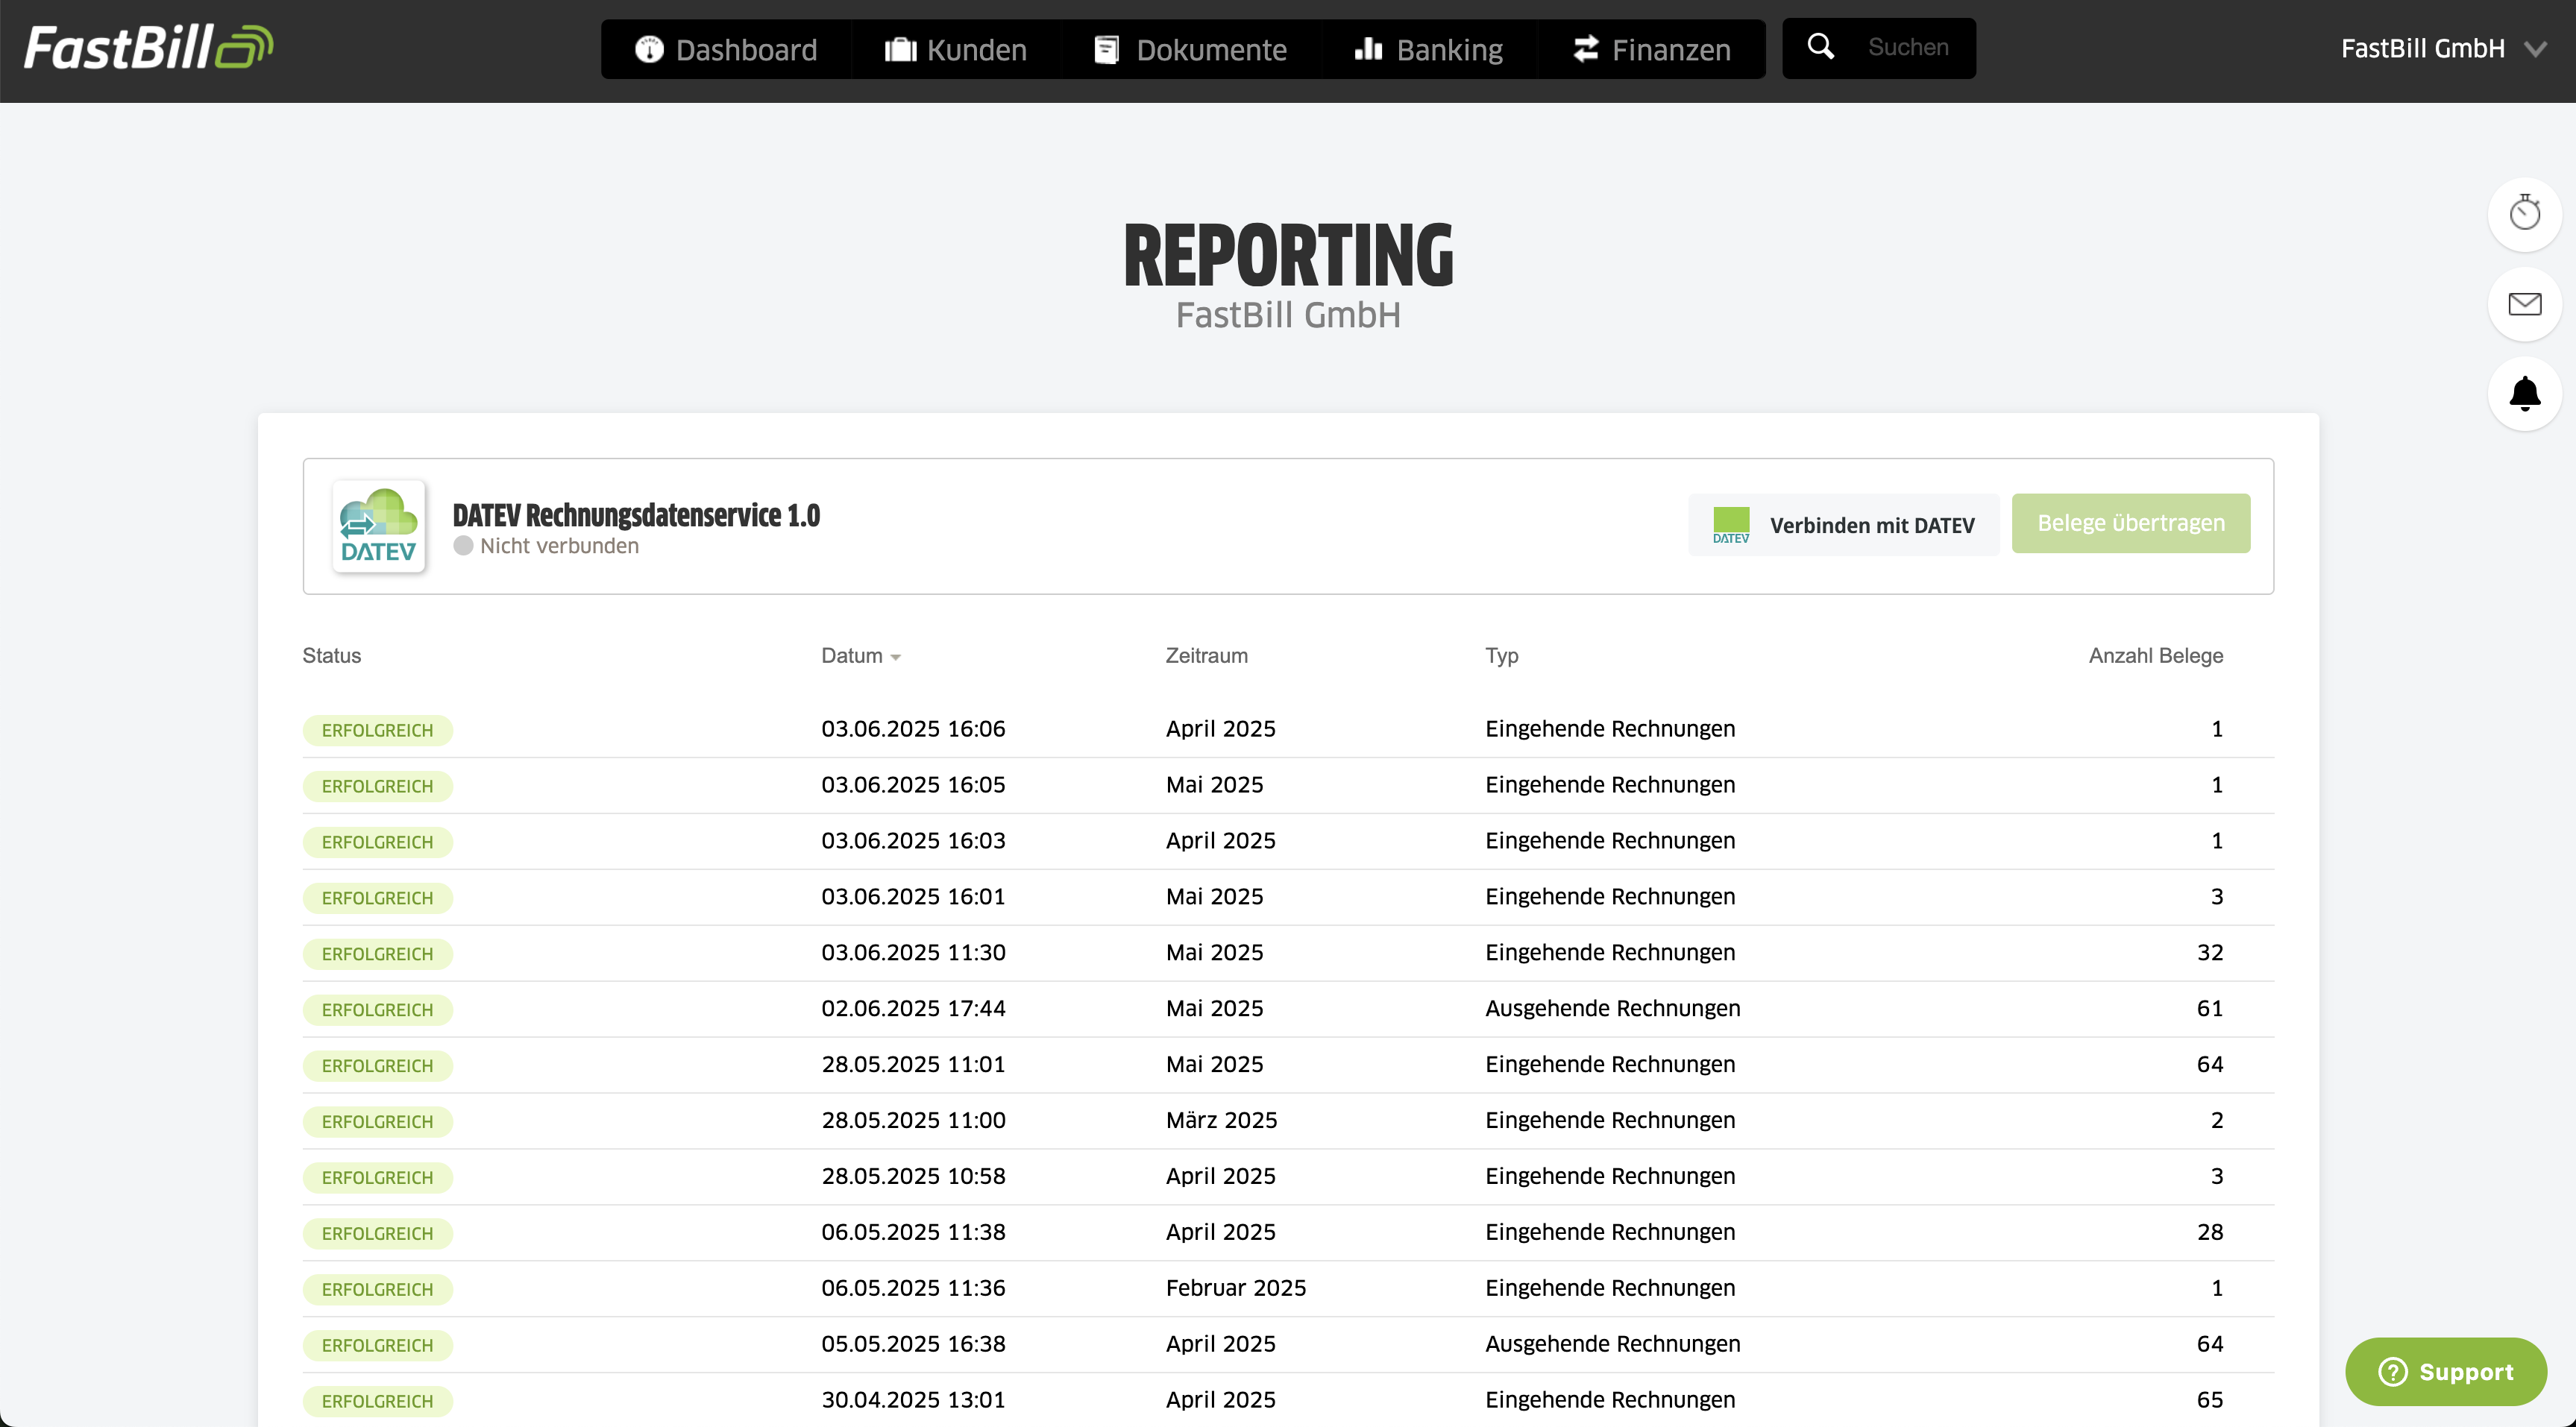
Task: Open the Support chat button
Action: coord(2446,1371)
